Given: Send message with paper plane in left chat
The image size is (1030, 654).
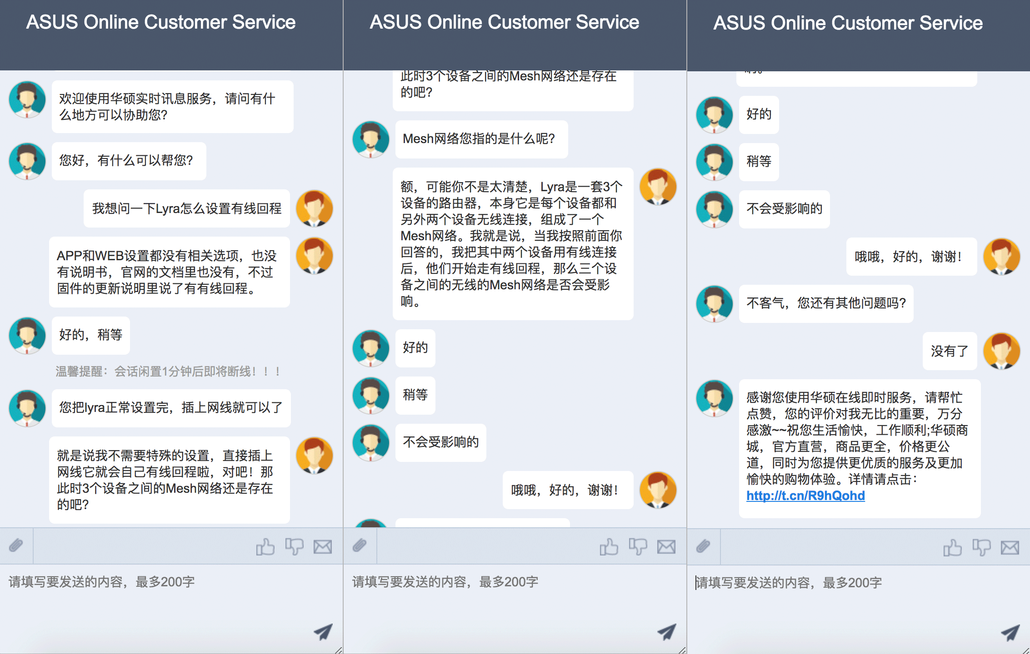Looking at the screenshot, I should (x=323, y=632).
